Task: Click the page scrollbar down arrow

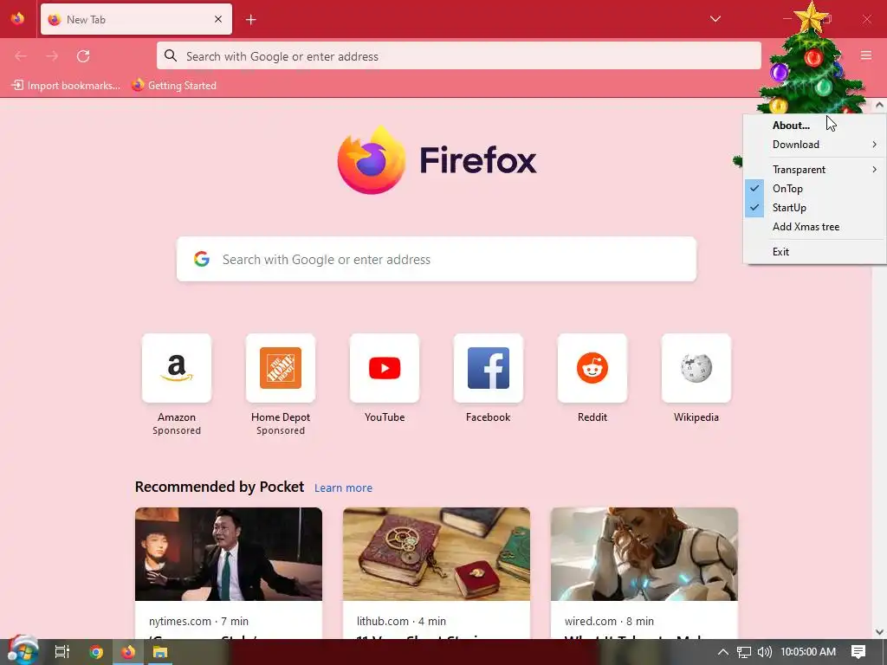Action: [x=879, y=632]
